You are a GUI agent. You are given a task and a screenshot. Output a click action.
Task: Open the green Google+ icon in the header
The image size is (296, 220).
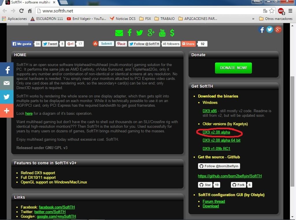coord(151,33)
